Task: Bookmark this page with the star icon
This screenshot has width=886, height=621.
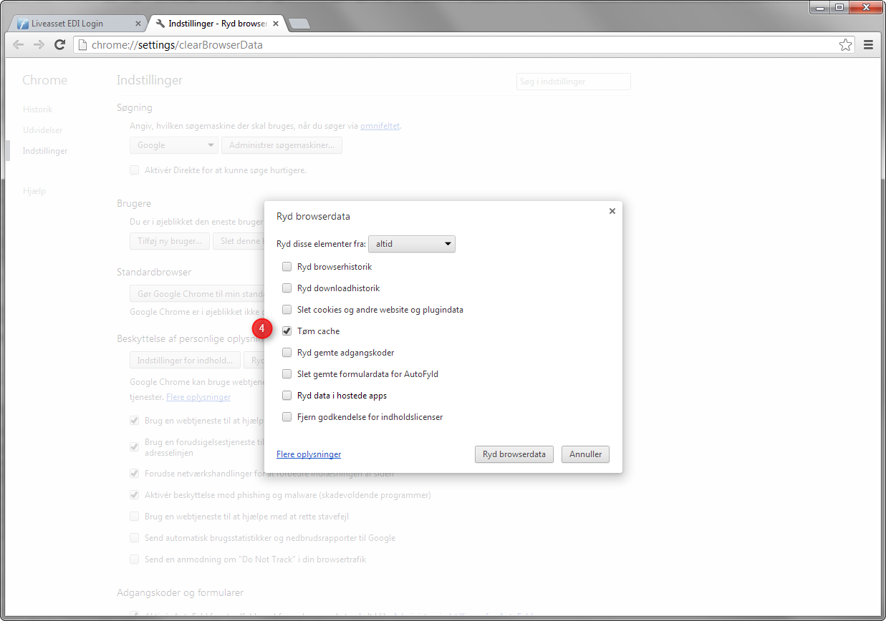Action: tap(845, 45)
